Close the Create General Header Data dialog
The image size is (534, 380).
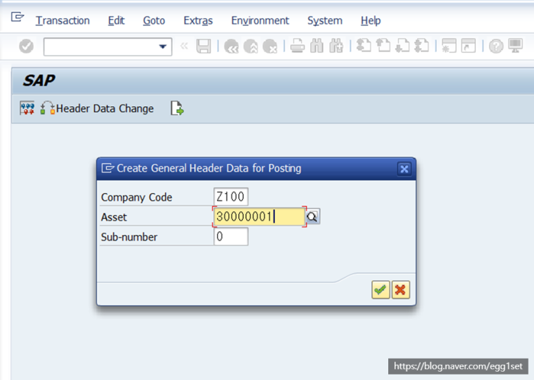coord(404,169)
